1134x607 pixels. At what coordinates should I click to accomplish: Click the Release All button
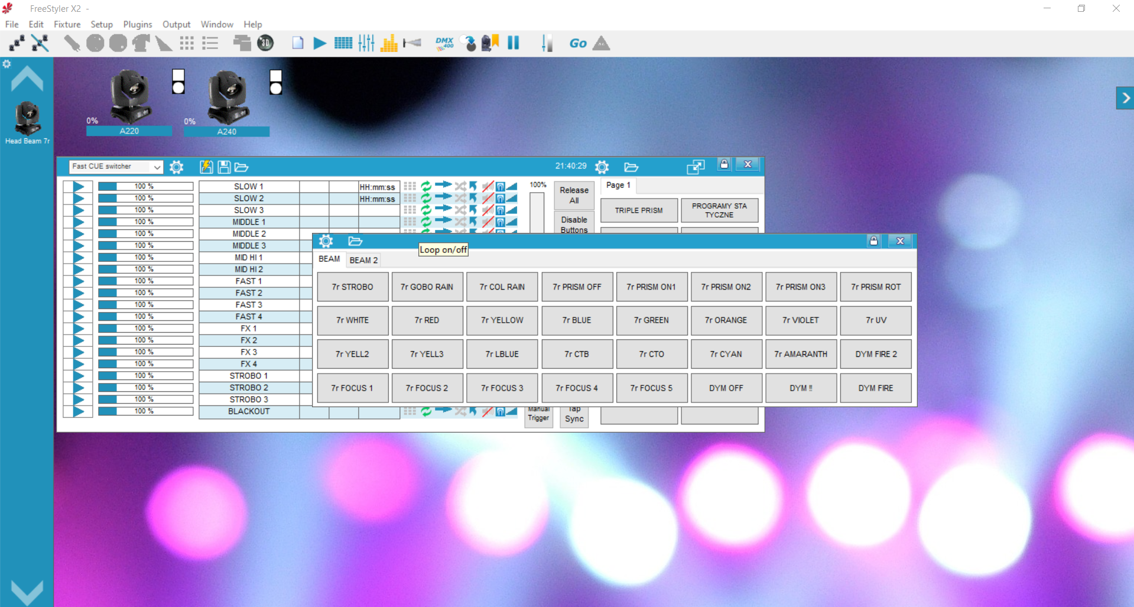(574, 195)
